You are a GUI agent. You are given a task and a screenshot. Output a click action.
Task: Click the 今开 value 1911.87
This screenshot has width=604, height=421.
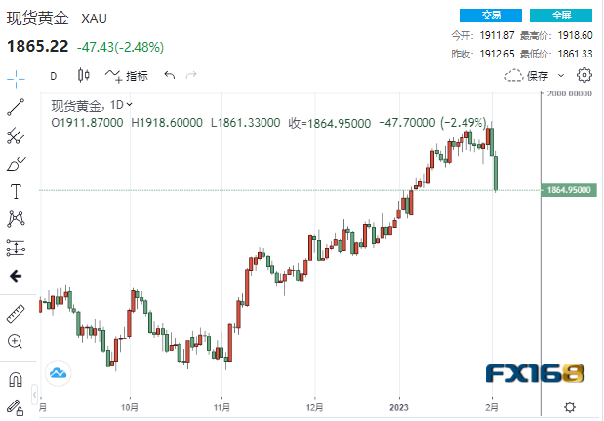coord(497,35)
